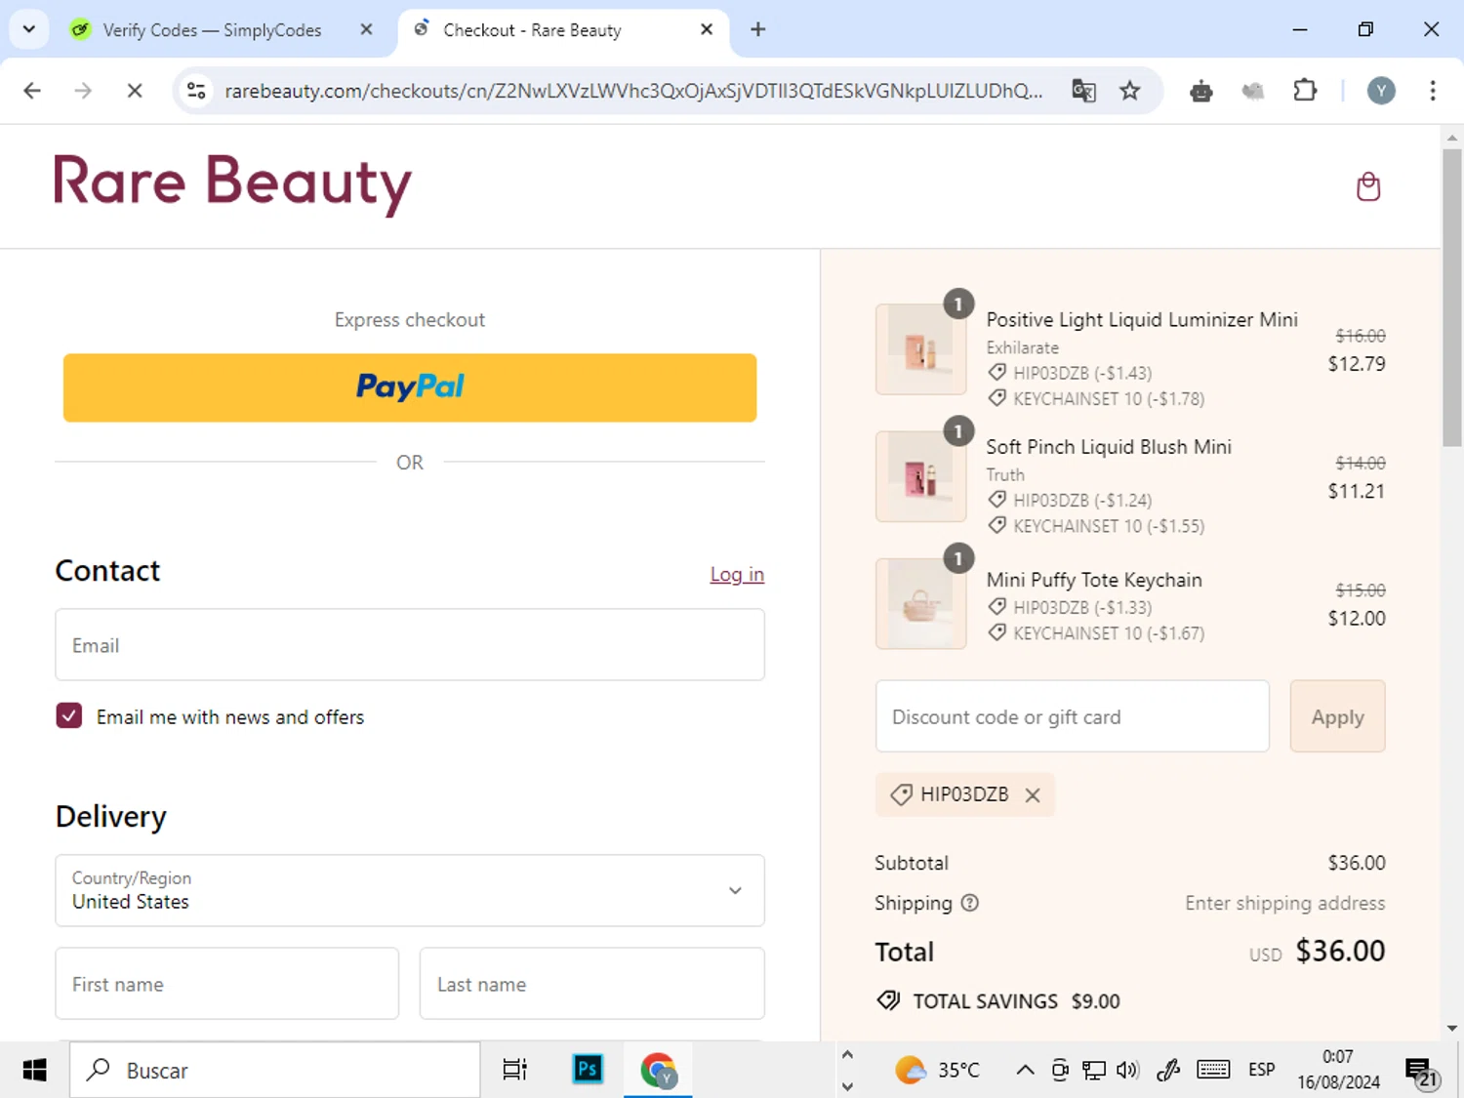Click the taskbar toolbar scroll down arrow
1464x1098 pixels.
coord(847,1086)
